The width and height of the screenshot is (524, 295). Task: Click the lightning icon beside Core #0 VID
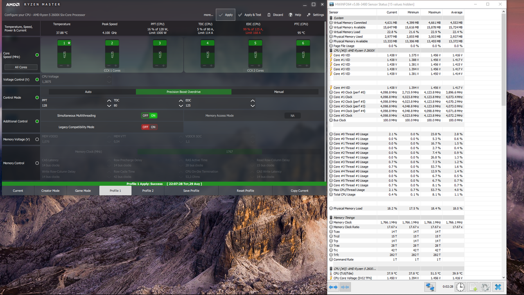(x=331, y=55)
